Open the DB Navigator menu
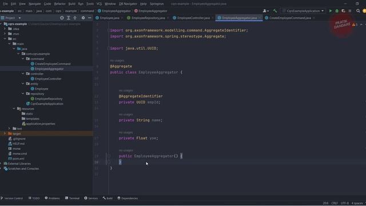The width and height of the screenshot is (366, 206). coord(128,4)
